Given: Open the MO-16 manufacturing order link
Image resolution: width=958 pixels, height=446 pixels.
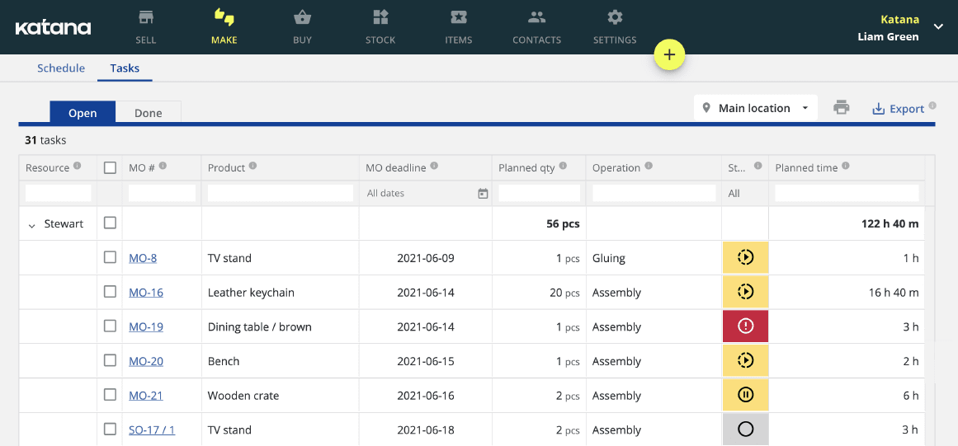Looking at the screenshot, I should pyautogui.click(x=146, y=293).
